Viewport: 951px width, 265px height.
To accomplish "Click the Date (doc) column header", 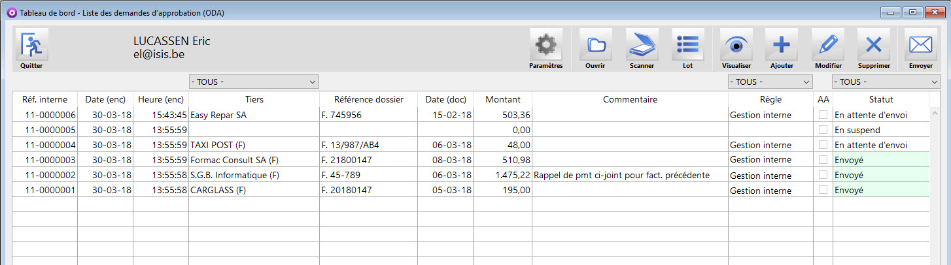I will pos(445,99).
